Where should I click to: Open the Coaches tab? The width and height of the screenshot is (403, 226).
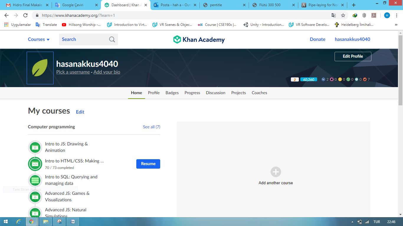pyautogui.click(x=259, y=93)
